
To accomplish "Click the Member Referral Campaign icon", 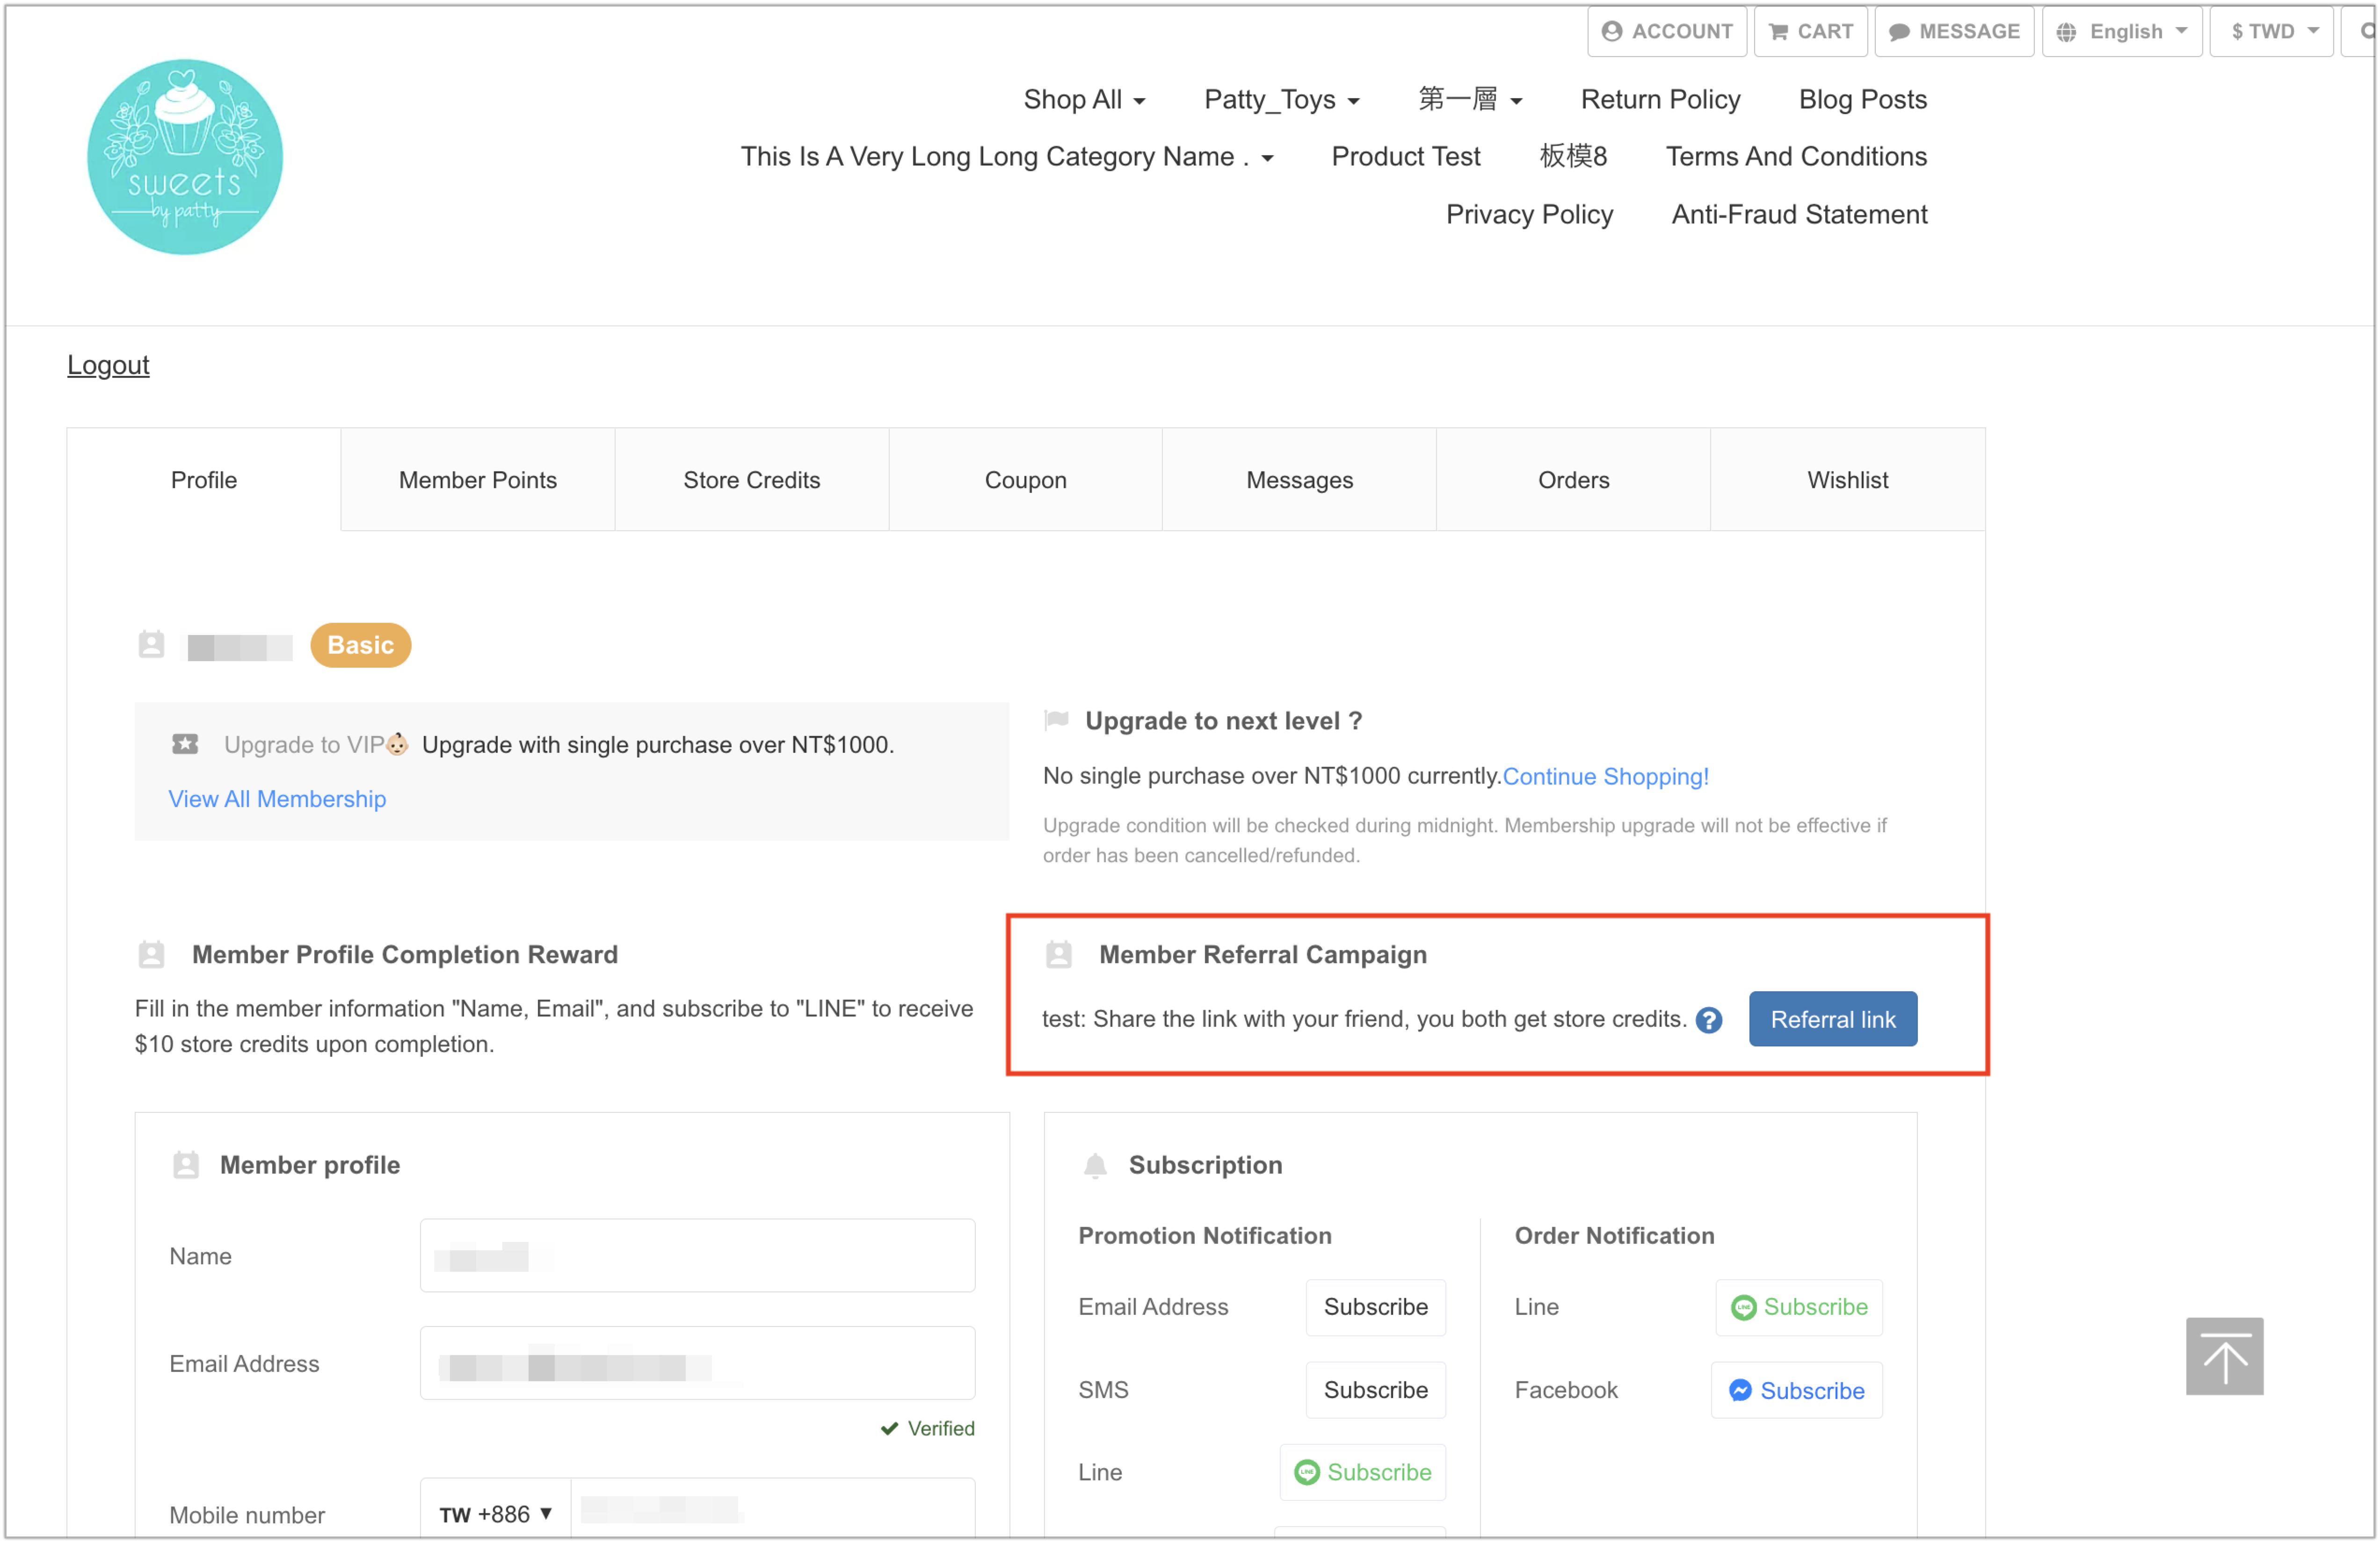I will point(1059,954).
